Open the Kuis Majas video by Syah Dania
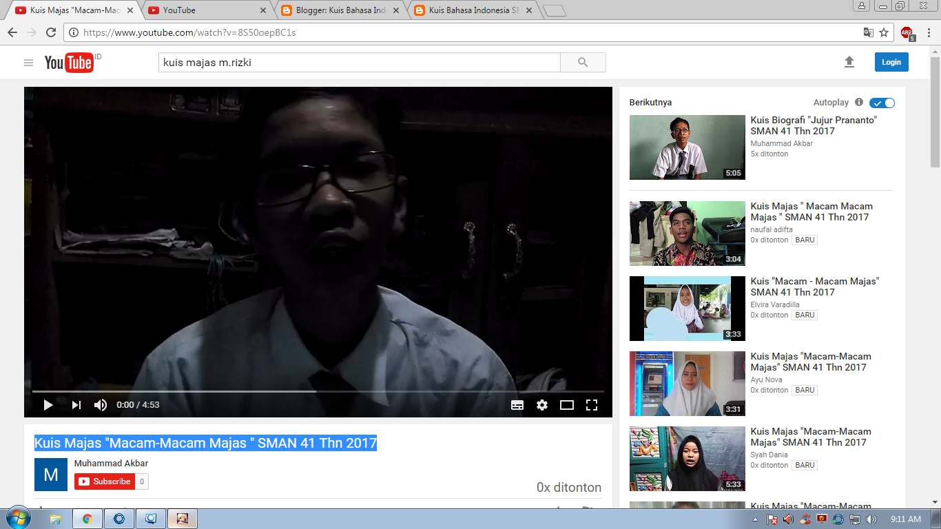 coord(811,437)
